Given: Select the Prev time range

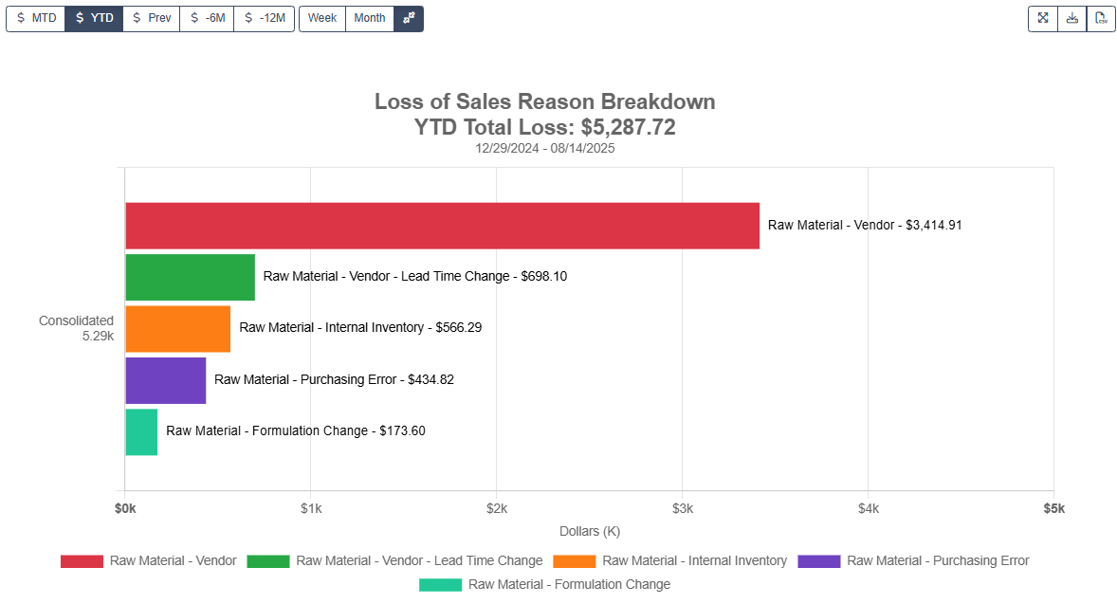Looking at the screenshot, I should [151, 18].
